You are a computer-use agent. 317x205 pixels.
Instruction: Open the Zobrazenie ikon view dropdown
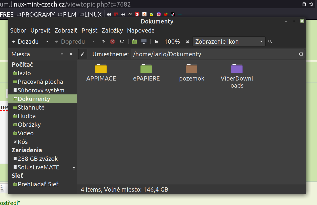pos(229,42)
